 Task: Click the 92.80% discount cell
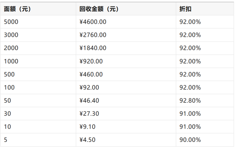pyautogui.click(x=190, y=101)
